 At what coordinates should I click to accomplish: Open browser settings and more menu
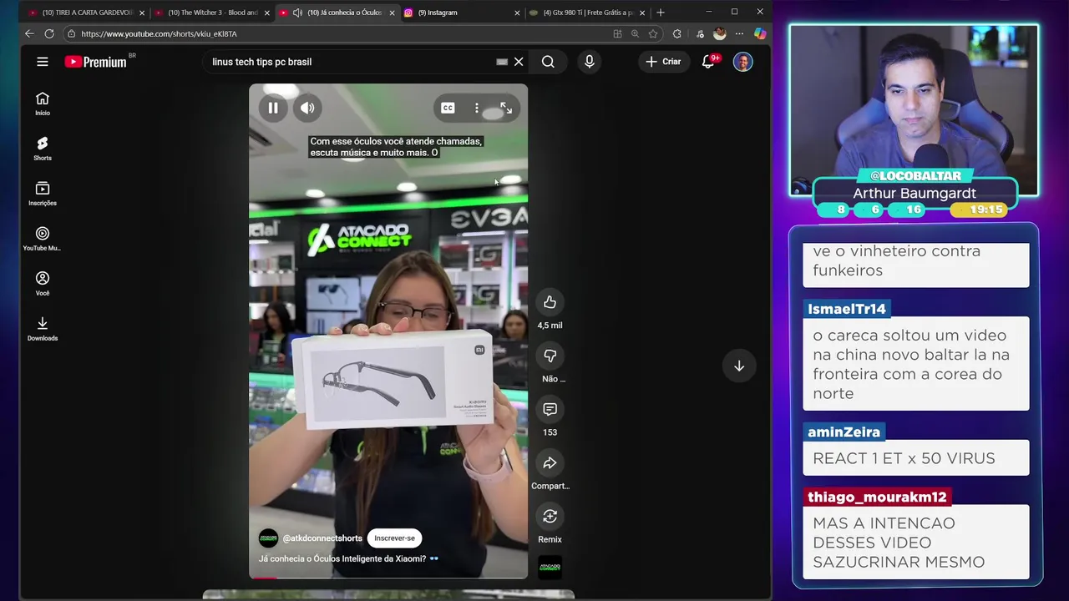[x=739, y=33]
